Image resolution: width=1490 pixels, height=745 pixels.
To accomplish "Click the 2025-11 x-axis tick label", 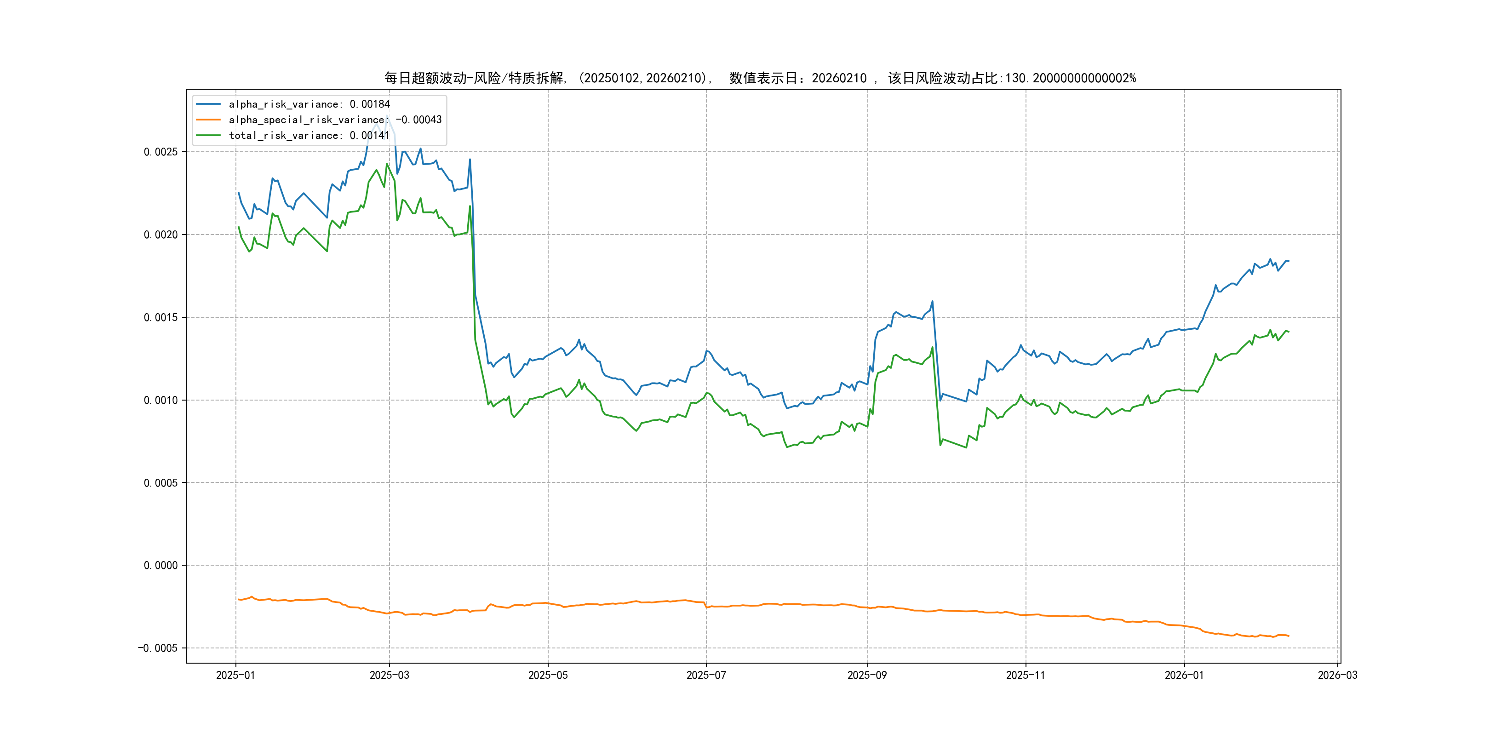I will pos(1026,675).
